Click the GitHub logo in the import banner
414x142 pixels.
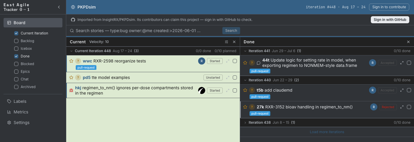coord(73,20)
